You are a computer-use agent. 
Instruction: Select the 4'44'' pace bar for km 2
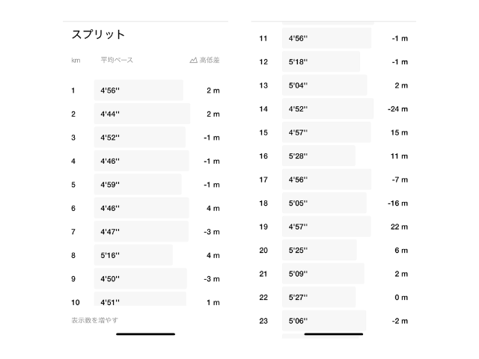tap(142, 114)
